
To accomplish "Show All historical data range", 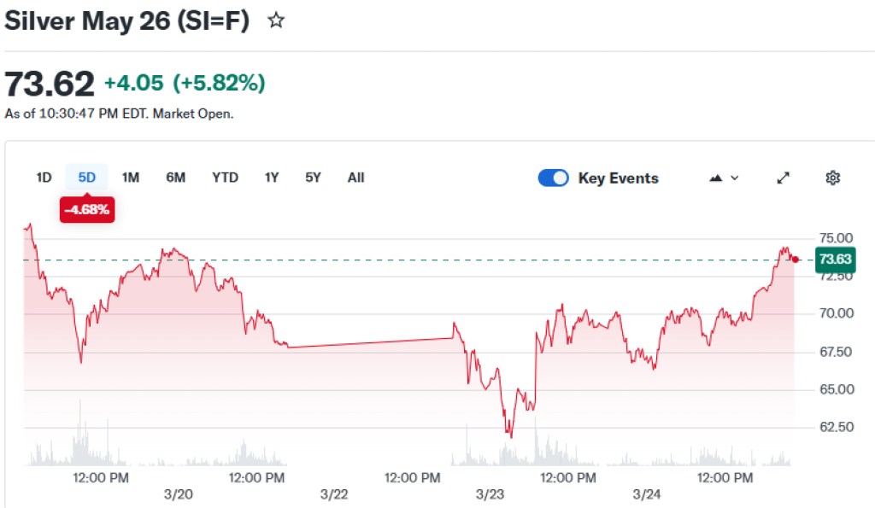I will tap(356, 178).
